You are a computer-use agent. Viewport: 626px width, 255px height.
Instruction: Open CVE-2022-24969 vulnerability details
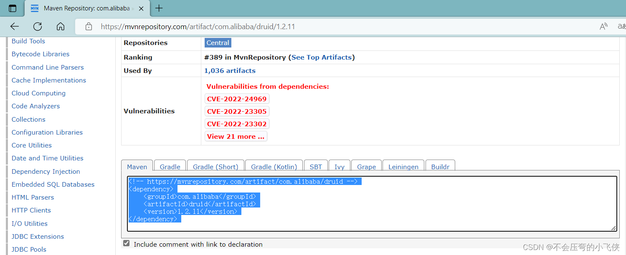pos(237,99)
